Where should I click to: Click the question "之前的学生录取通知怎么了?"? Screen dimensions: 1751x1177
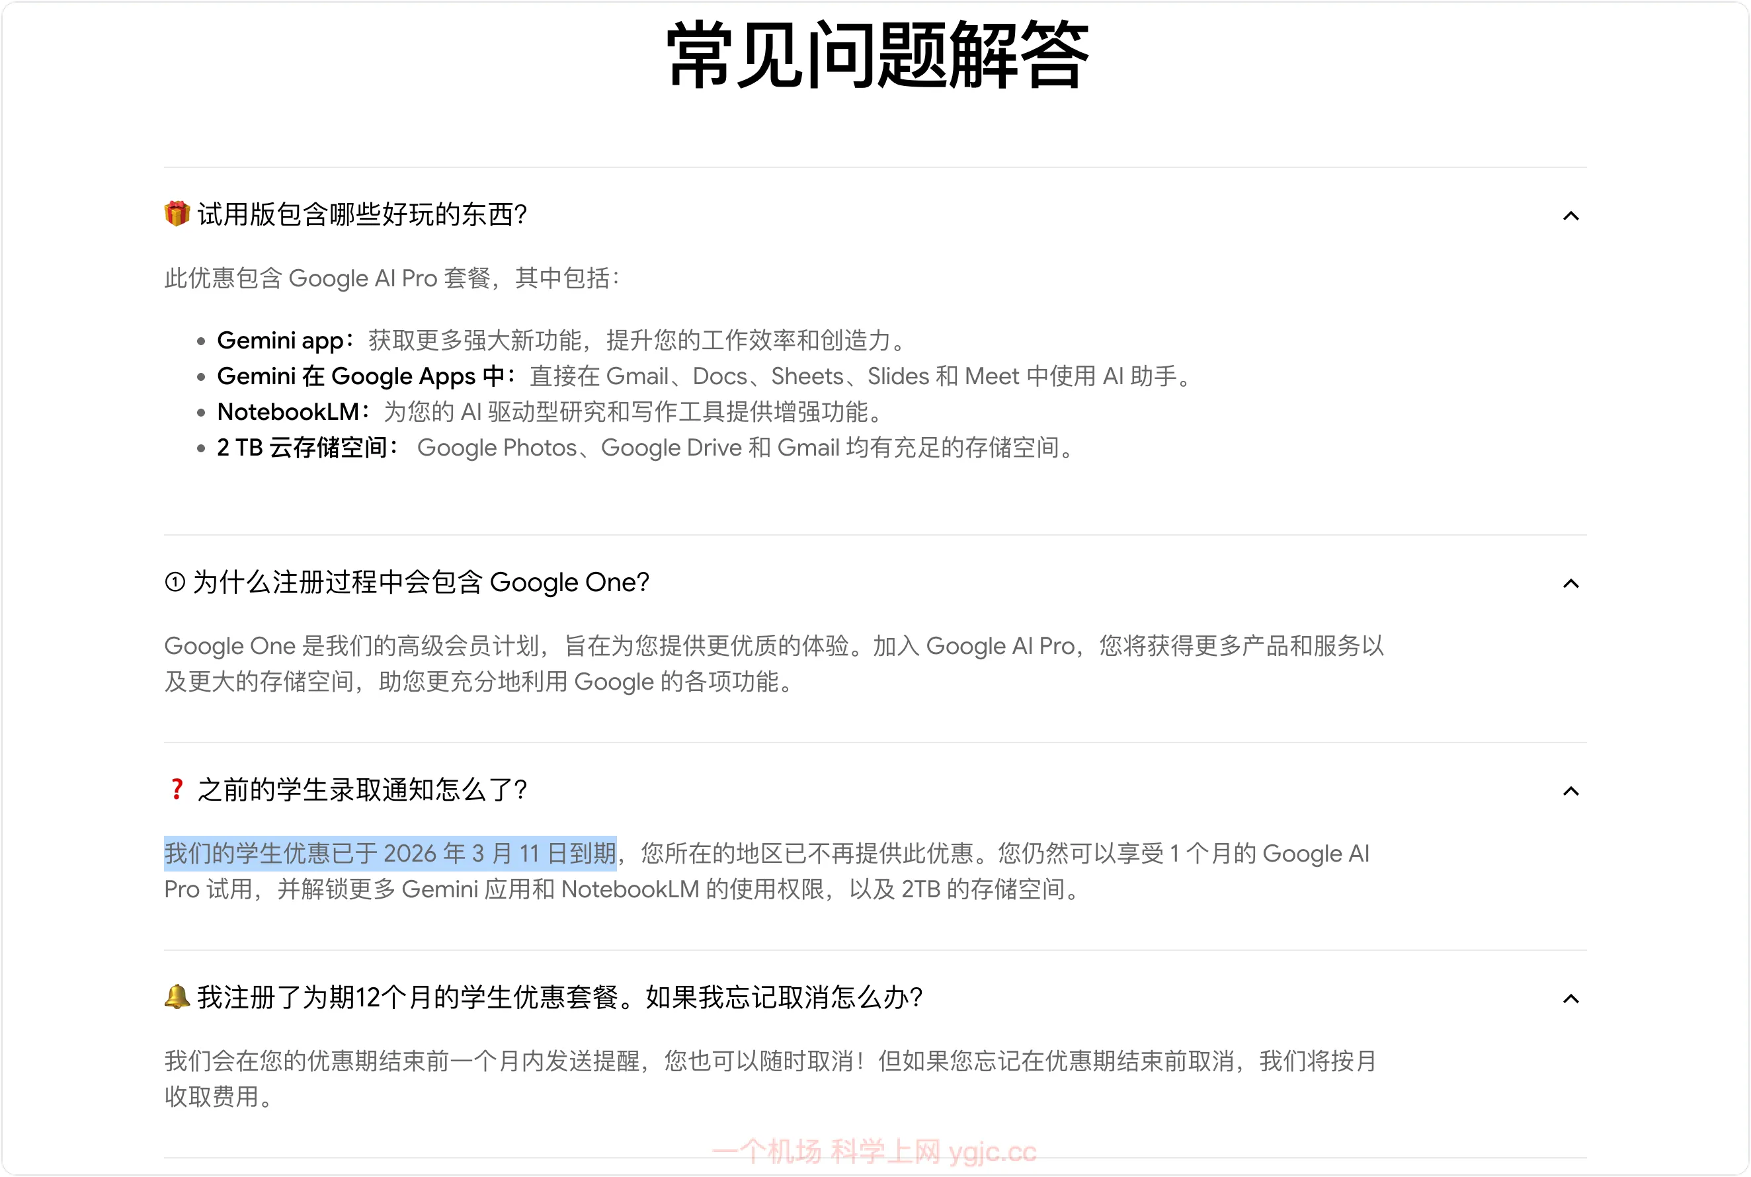[362, 790]
